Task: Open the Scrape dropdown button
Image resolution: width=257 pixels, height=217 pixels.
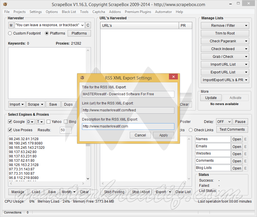Action: (35, 104)
